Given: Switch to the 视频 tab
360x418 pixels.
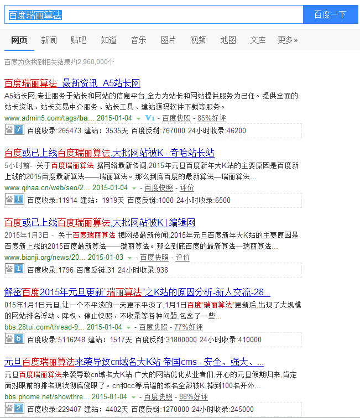Looking at the screenshot, I should tap(198, 40).
